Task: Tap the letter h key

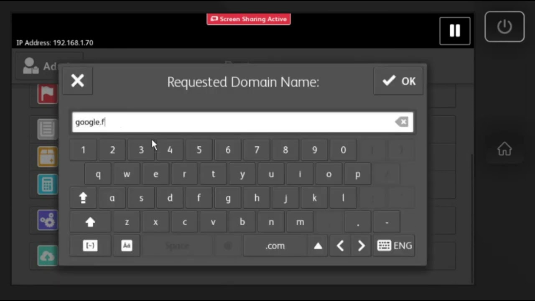Action: click(257, 198)
